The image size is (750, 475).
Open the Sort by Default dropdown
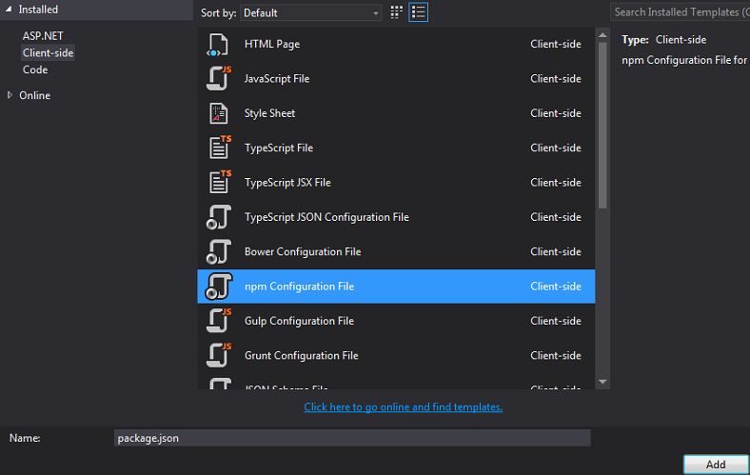tap(311, 13)
